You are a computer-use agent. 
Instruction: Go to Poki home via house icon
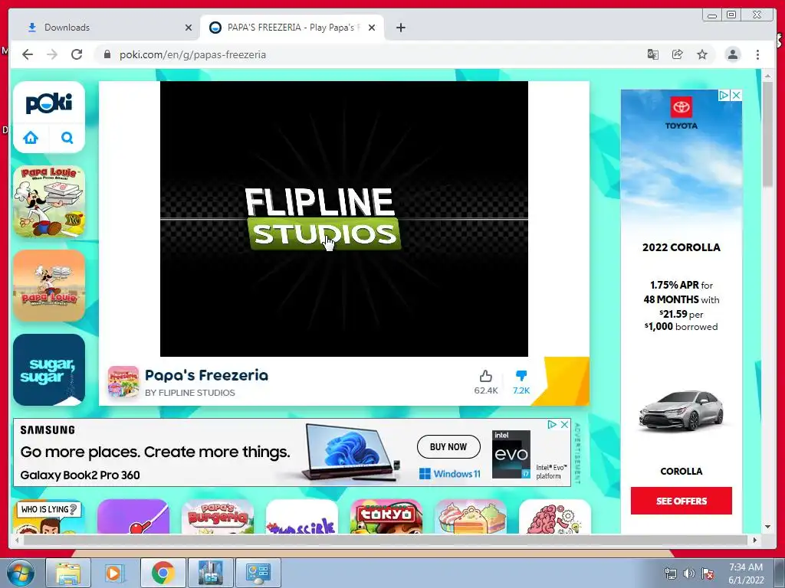tap(31, 138)
